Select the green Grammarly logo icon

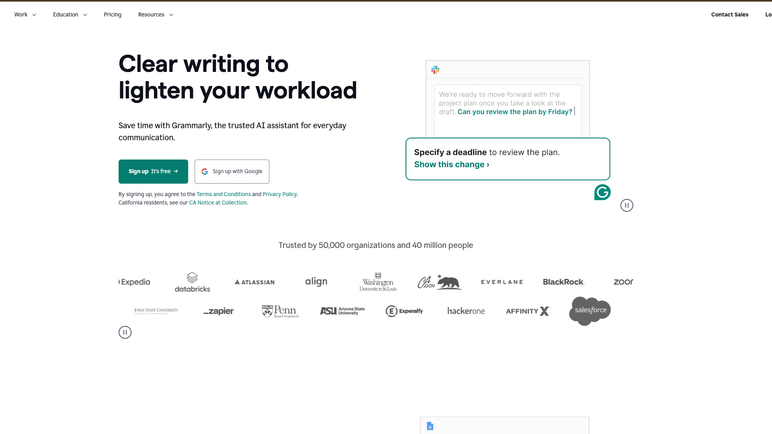(x=602, y=192)
